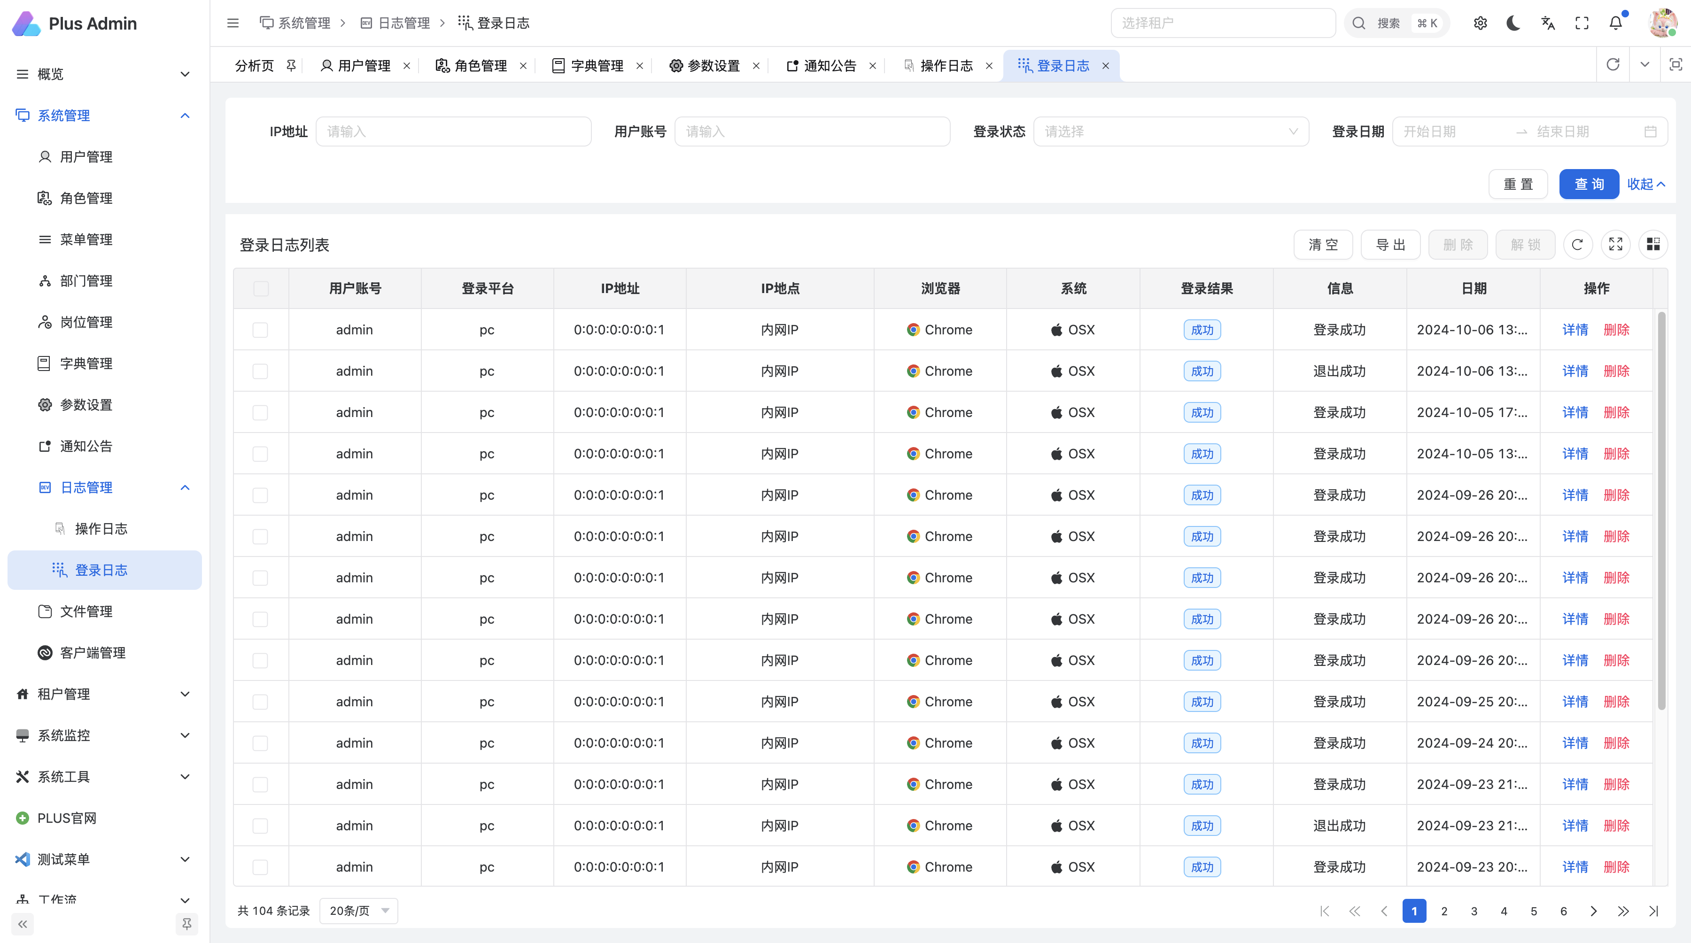
Task: Tick the second row's checkbox
Action: click(261, 371)
